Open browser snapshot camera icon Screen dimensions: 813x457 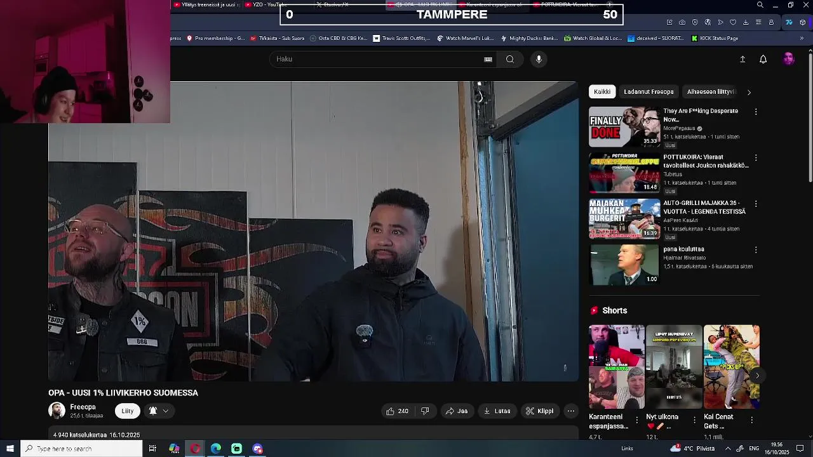pos(682,22)
